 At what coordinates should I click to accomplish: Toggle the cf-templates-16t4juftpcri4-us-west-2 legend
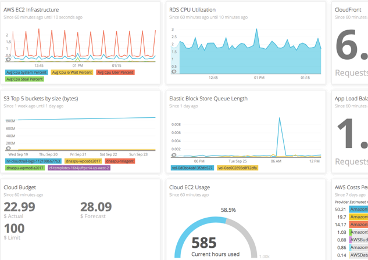tap(79, 168)
